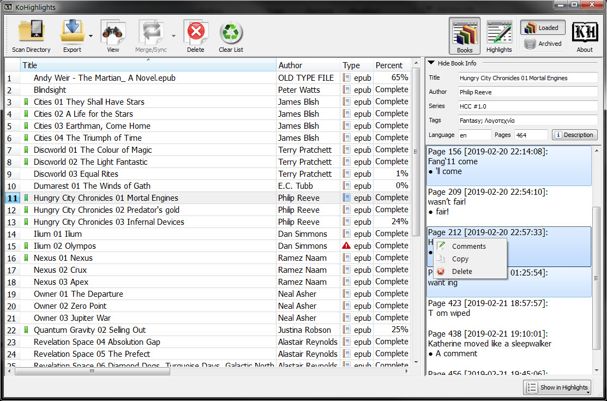Click the Pages field showing 464
Viewport: 607px width, 401px height.
531,135
